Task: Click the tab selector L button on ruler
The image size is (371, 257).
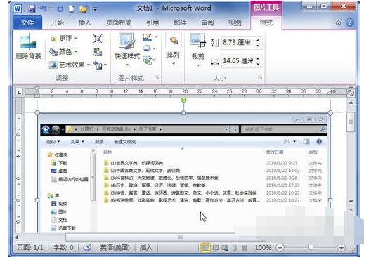Action: 19,92
